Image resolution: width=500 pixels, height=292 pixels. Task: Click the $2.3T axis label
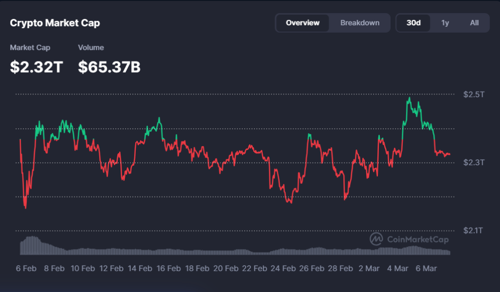474,162
